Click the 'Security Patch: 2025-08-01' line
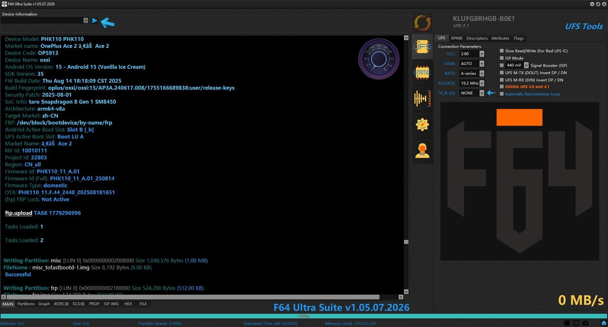The width and height of the screenshot is (608, 327). (x=38, y=95)
